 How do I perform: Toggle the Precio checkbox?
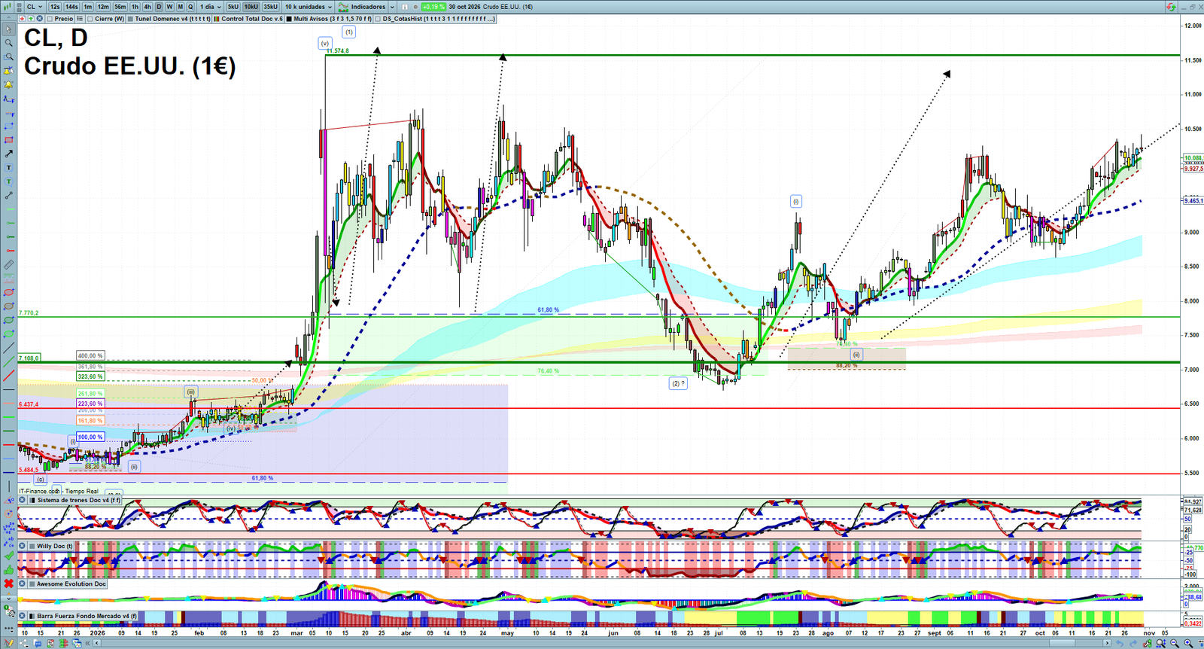pos(50,19)
